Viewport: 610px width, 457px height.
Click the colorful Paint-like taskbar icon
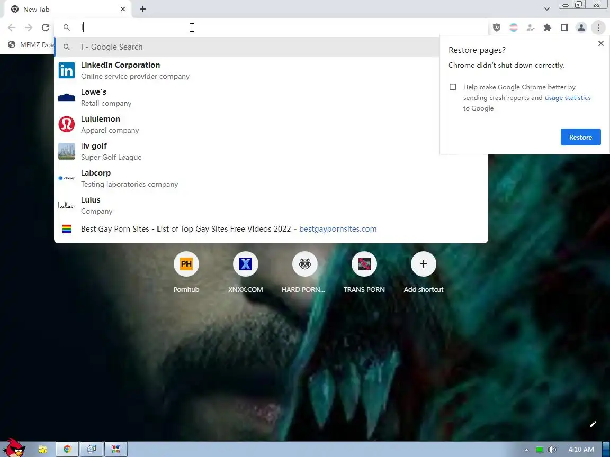pos(115,450)
